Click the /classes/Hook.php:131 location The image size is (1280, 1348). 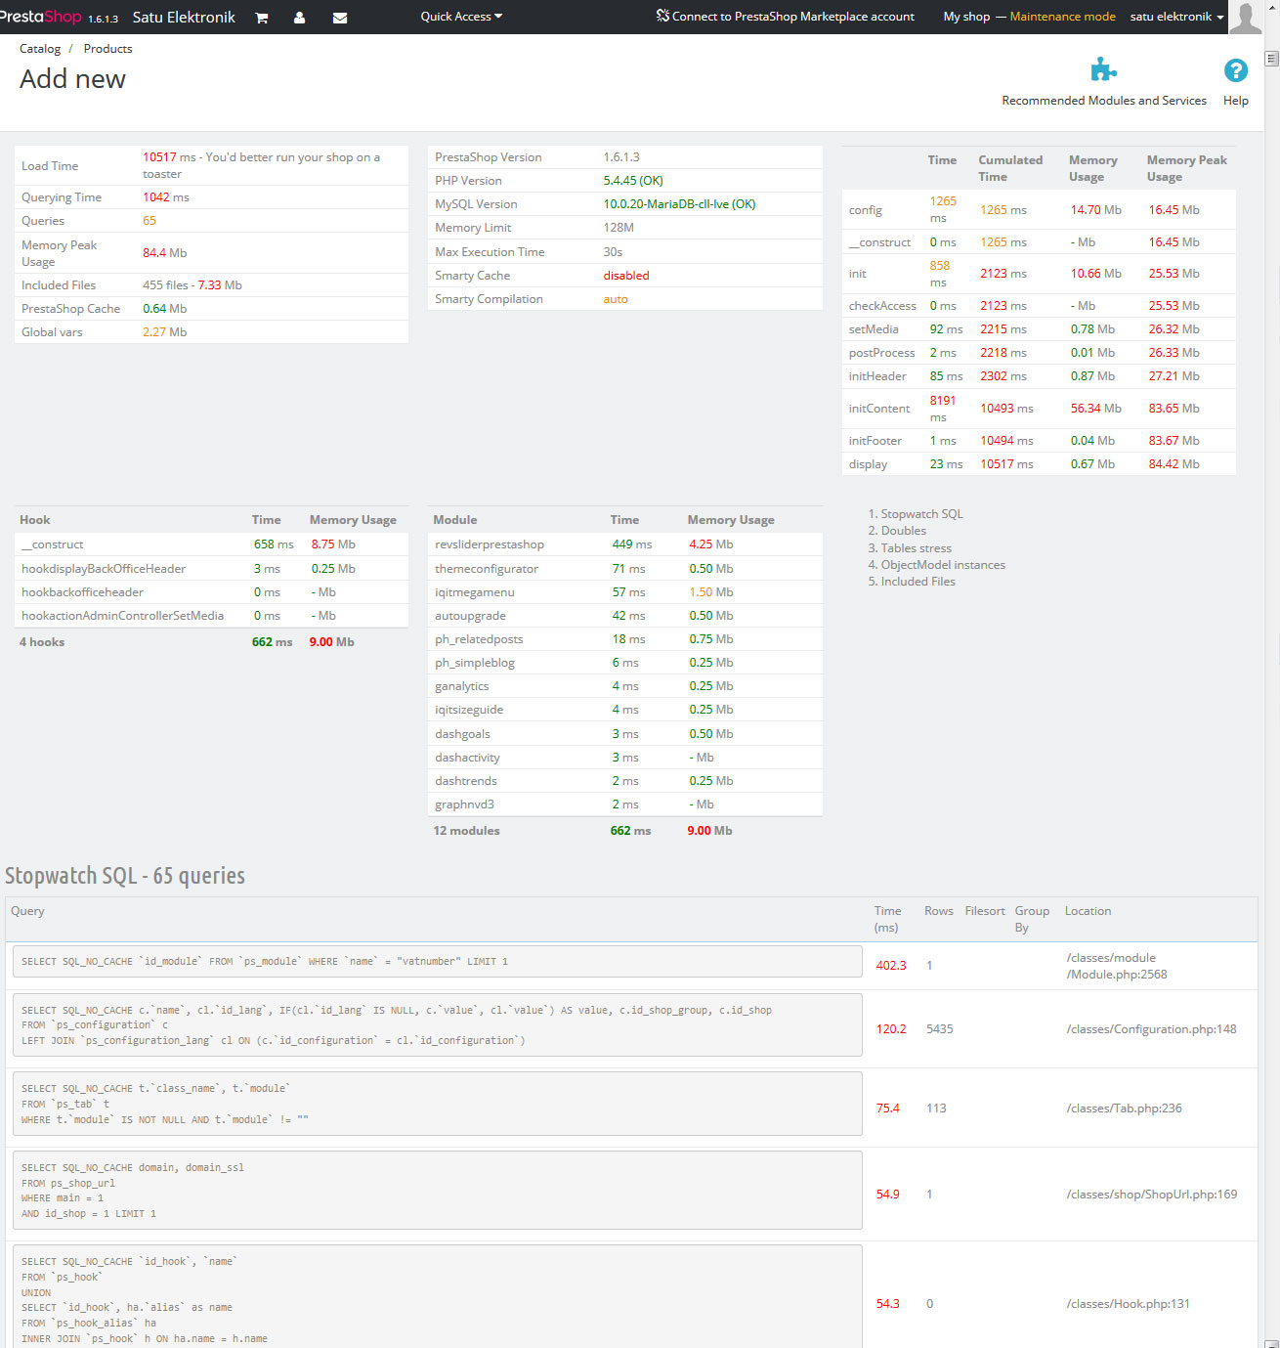pyautogui.click(x=1128, y=1304)
